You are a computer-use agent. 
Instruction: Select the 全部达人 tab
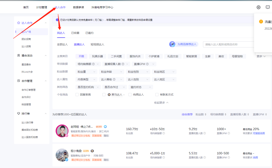click(62, 44)
